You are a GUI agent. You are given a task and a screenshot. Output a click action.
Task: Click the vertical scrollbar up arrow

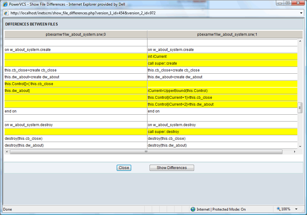[x=300, y=41]
